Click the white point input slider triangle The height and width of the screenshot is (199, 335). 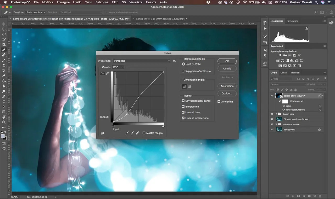(163, 126)
